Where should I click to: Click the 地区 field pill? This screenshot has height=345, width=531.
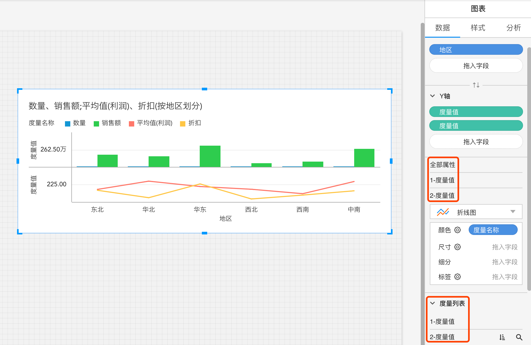[476, 50]
